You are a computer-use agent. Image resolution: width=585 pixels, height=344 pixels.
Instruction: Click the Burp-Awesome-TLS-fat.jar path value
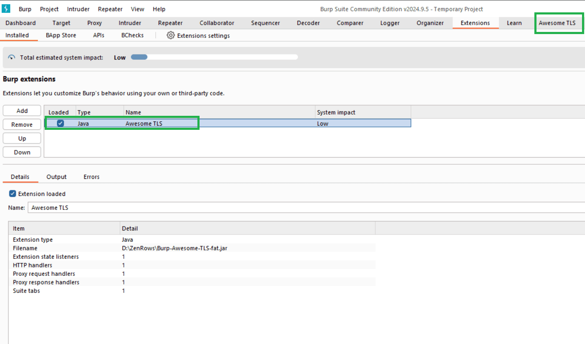[174, 248]
